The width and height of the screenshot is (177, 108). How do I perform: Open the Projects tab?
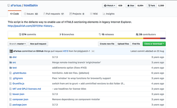77,14
